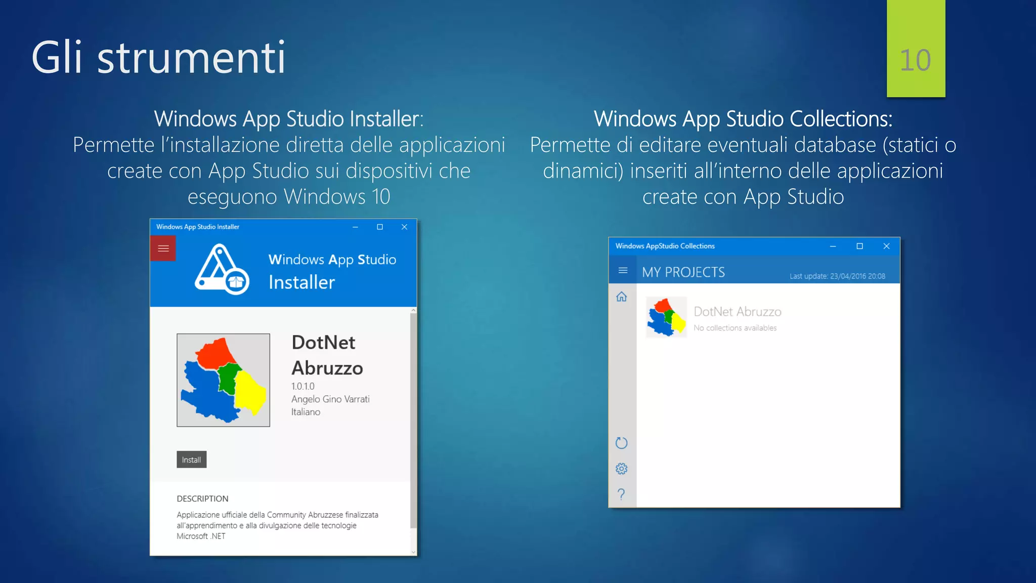Click the MY PROJECTS heading
1036x583 pixels.
tap(683, 272)
